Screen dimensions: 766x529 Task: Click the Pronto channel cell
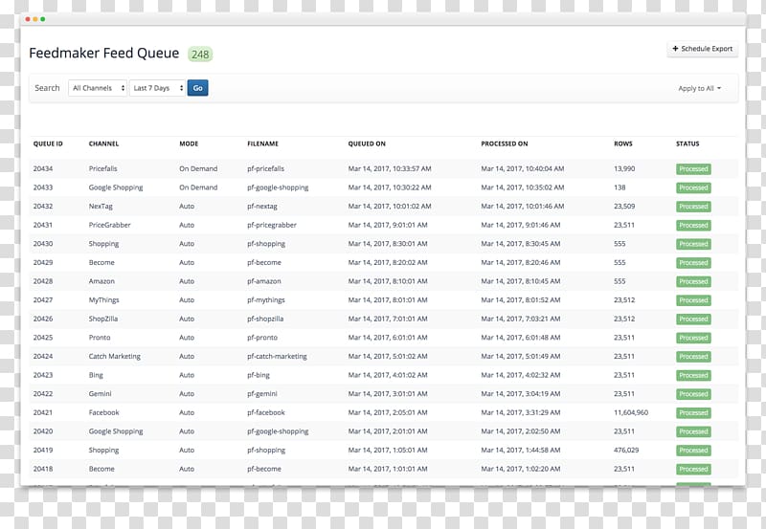[100, 338]
